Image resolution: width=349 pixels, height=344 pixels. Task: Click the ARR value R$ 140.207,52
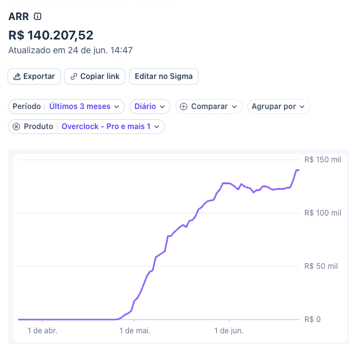pos(51,35)
